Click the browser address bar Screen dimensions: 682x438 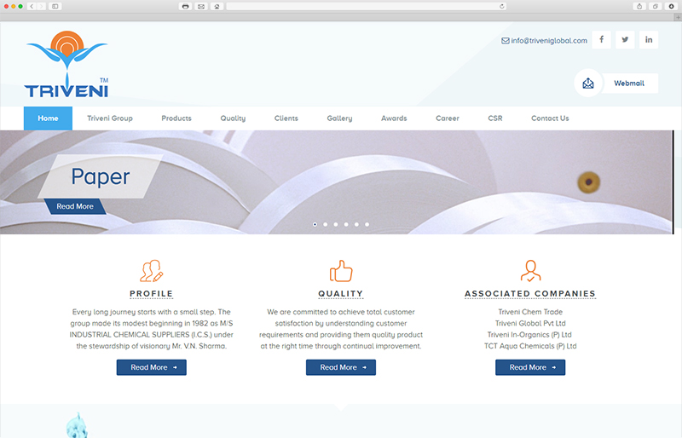(x=367, y=6)
